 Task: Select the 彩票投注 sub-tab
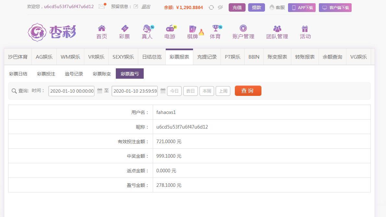[46, 74]
